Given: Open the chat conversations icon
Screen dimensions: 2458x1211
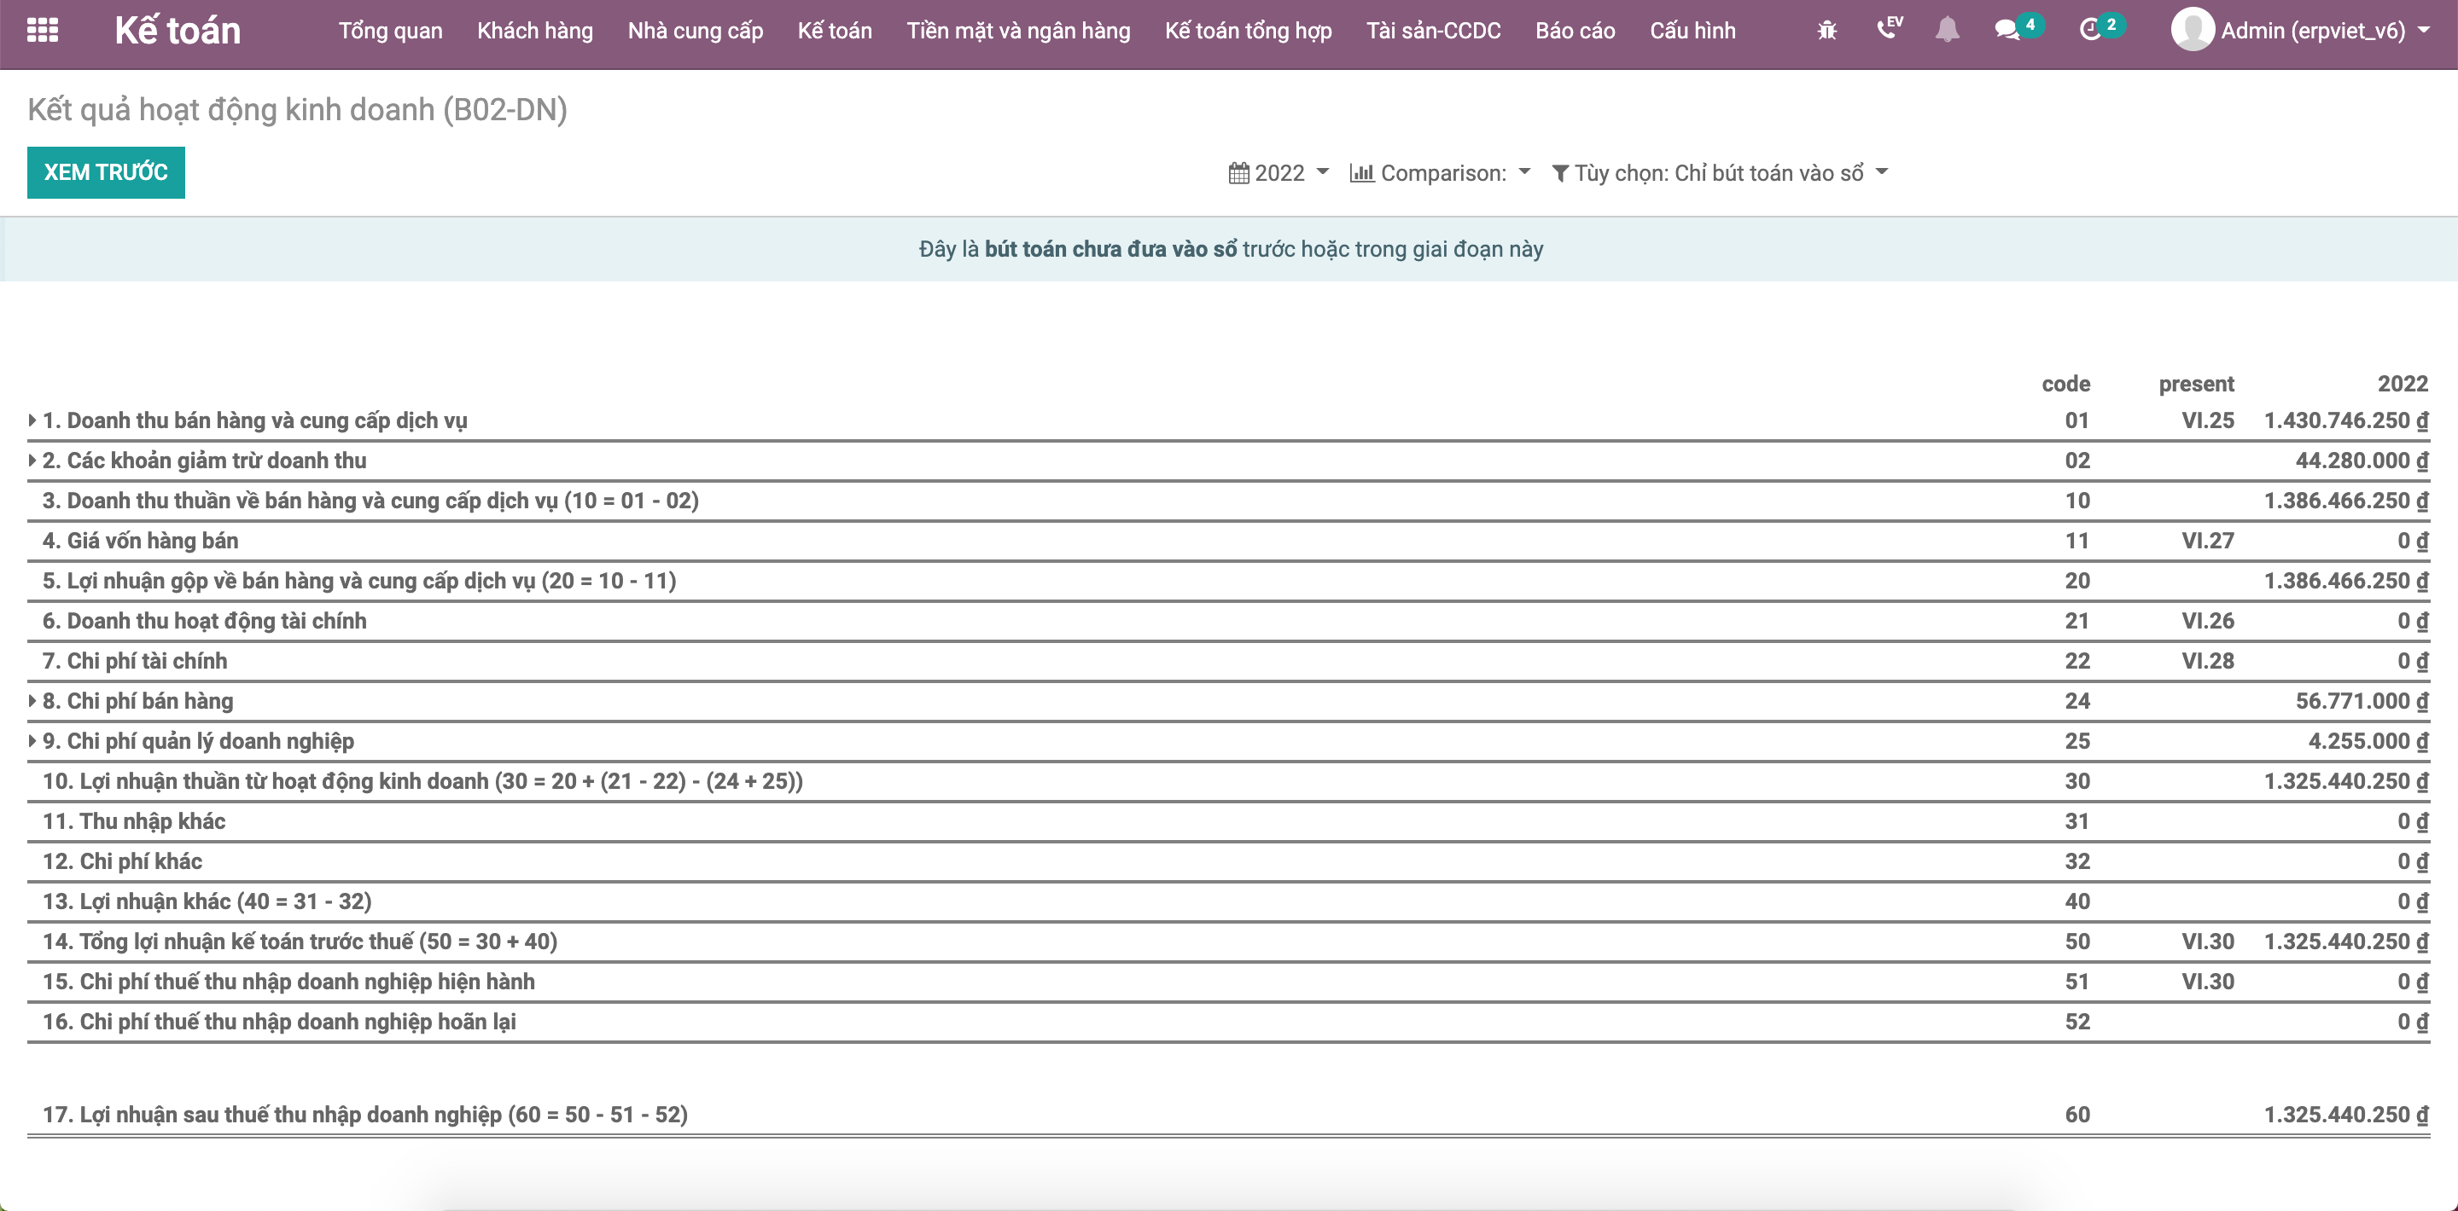Looking at the screenshot, I should pos(2007,31).
